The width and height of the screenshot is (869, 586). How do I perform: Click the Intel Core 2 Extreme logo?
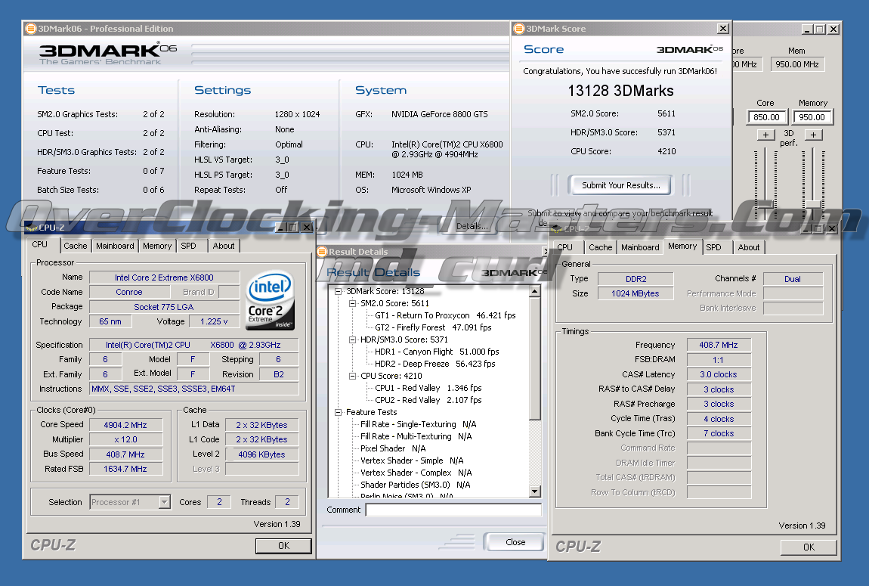point(270,300)
